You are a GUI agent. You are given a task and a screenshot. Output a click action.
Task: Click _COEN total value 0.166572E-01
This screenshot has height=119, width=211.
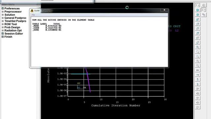coord(53,28)
